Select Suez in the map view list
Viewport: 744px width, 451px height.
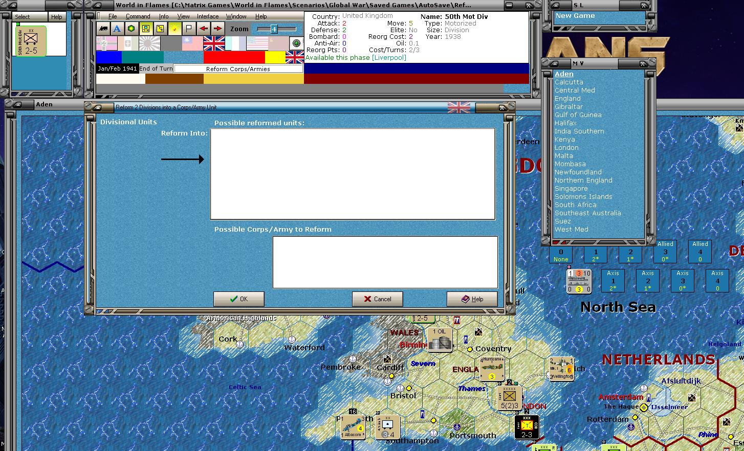click(x=562, y=221)
